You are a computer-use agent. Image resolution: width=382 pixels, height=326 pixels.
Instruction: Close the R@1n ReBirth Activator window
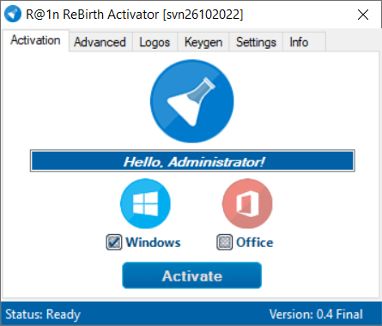363,15
